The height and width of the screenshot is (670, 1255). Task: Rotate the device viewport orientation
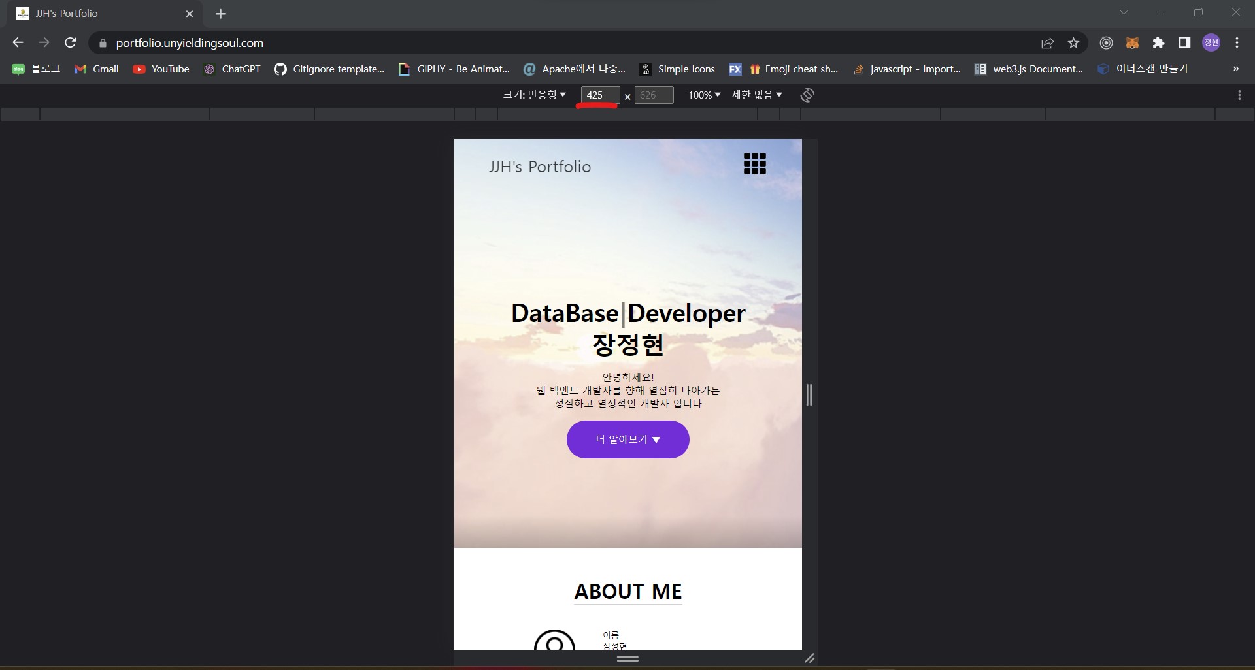[x=807, y=95]
